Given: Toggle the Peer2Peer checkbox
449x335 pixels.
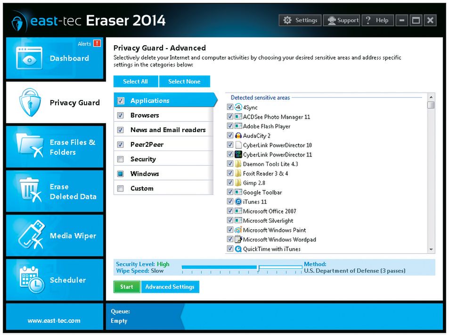Looking at the screenshot, I should click(121, 144).
